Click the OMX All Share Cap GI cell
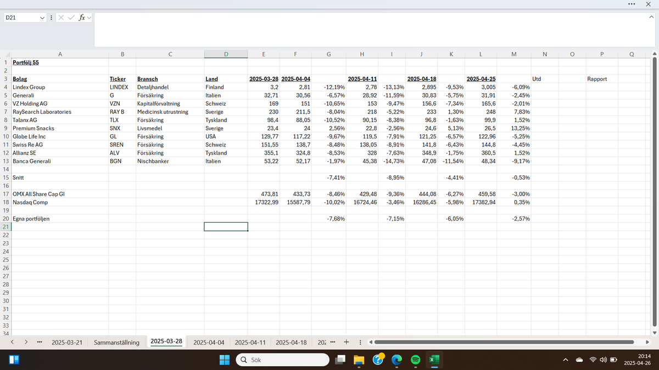This screenshot has height=370, width=659. [60, 194]
